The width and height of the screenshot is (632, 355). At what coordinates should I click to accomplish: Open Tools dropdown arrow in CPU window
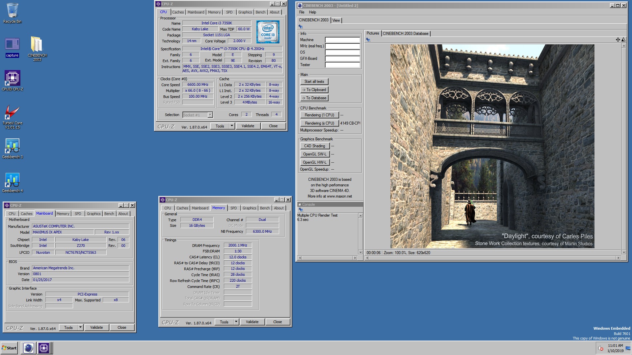pos(232,126)
